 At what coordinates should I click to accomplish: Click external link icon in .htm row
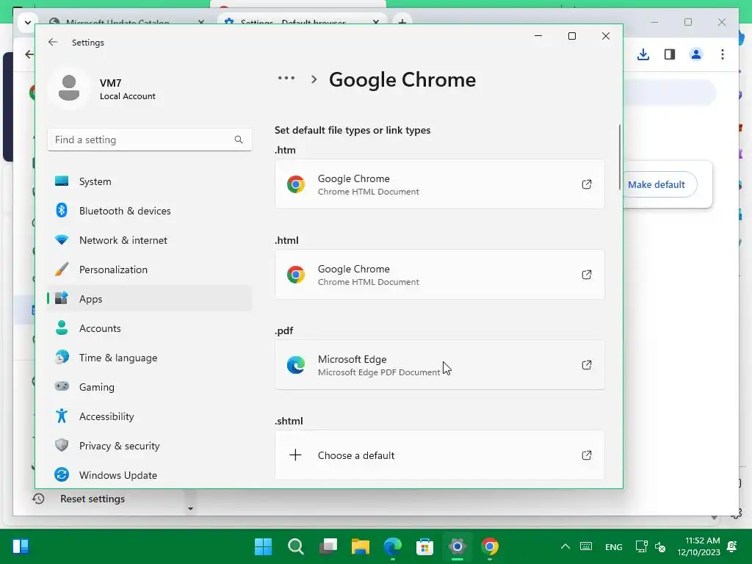pyautogui.click(x=587, y=184)
